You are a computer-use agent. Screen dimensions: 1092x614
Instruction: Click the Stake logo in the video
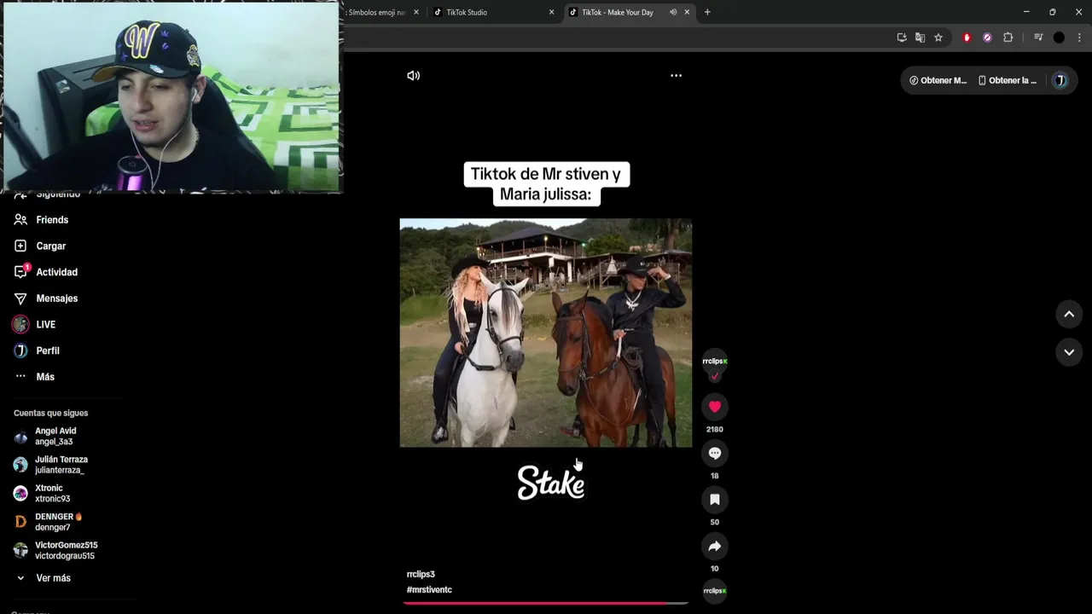click(x=551, y=483)
